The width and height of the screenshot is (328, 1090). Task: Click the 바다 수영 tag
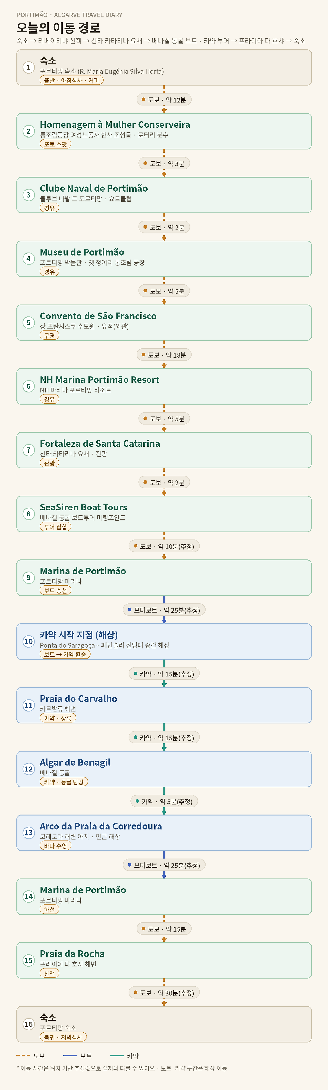click(56, 846)
